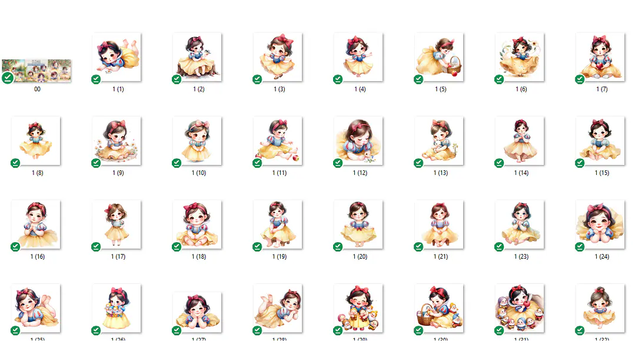This screenshot has width=635, height=357.
Task: Click the green check badge on 1 (23)
Action: [499, 247]
